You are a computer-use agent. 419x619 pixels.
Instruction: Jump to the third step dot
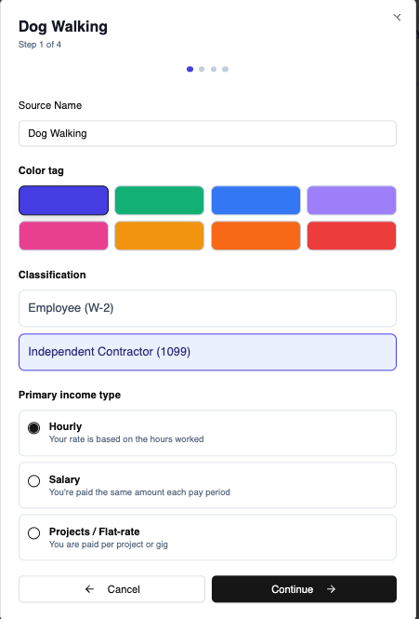[214, 69]
